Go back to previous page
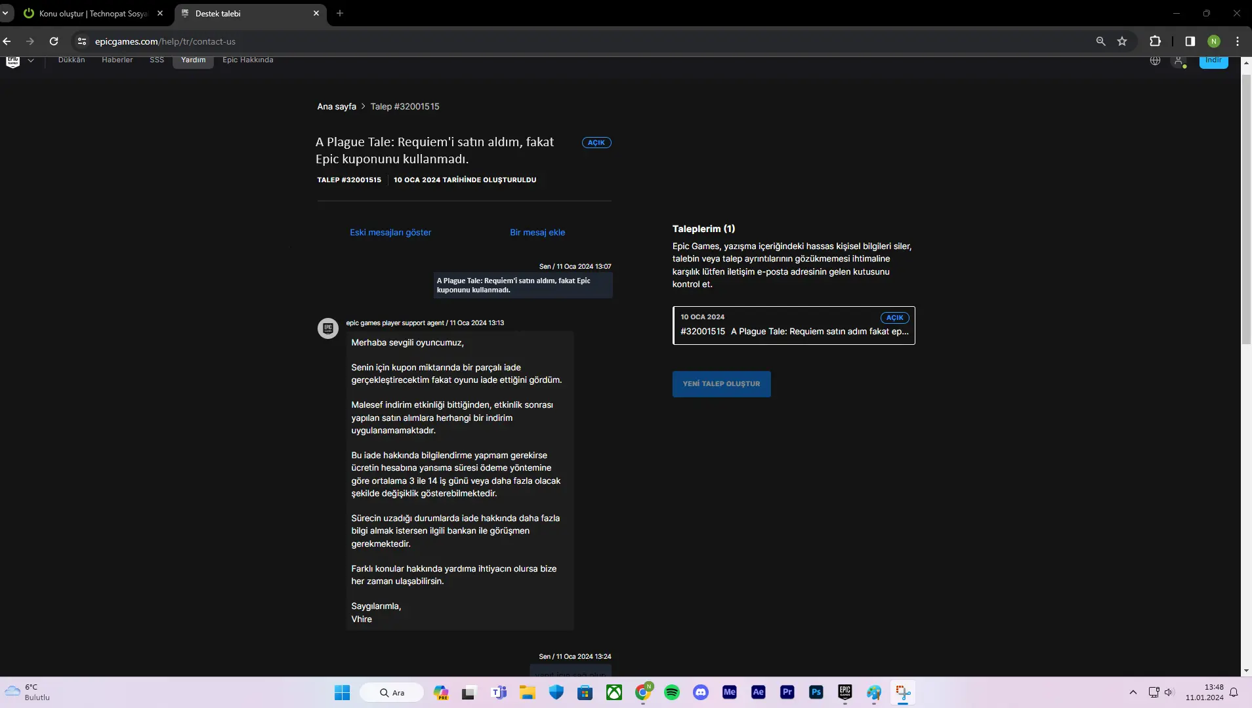Screen dimensions: 1252x708 (7, 41)
